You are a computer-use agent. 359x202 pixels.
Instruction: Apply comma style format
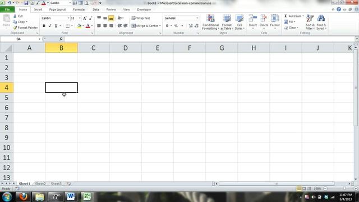[182, 26]
